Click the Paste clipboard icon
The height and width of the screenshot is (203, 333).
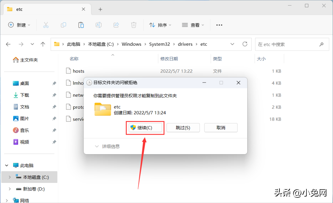(81, 25)
